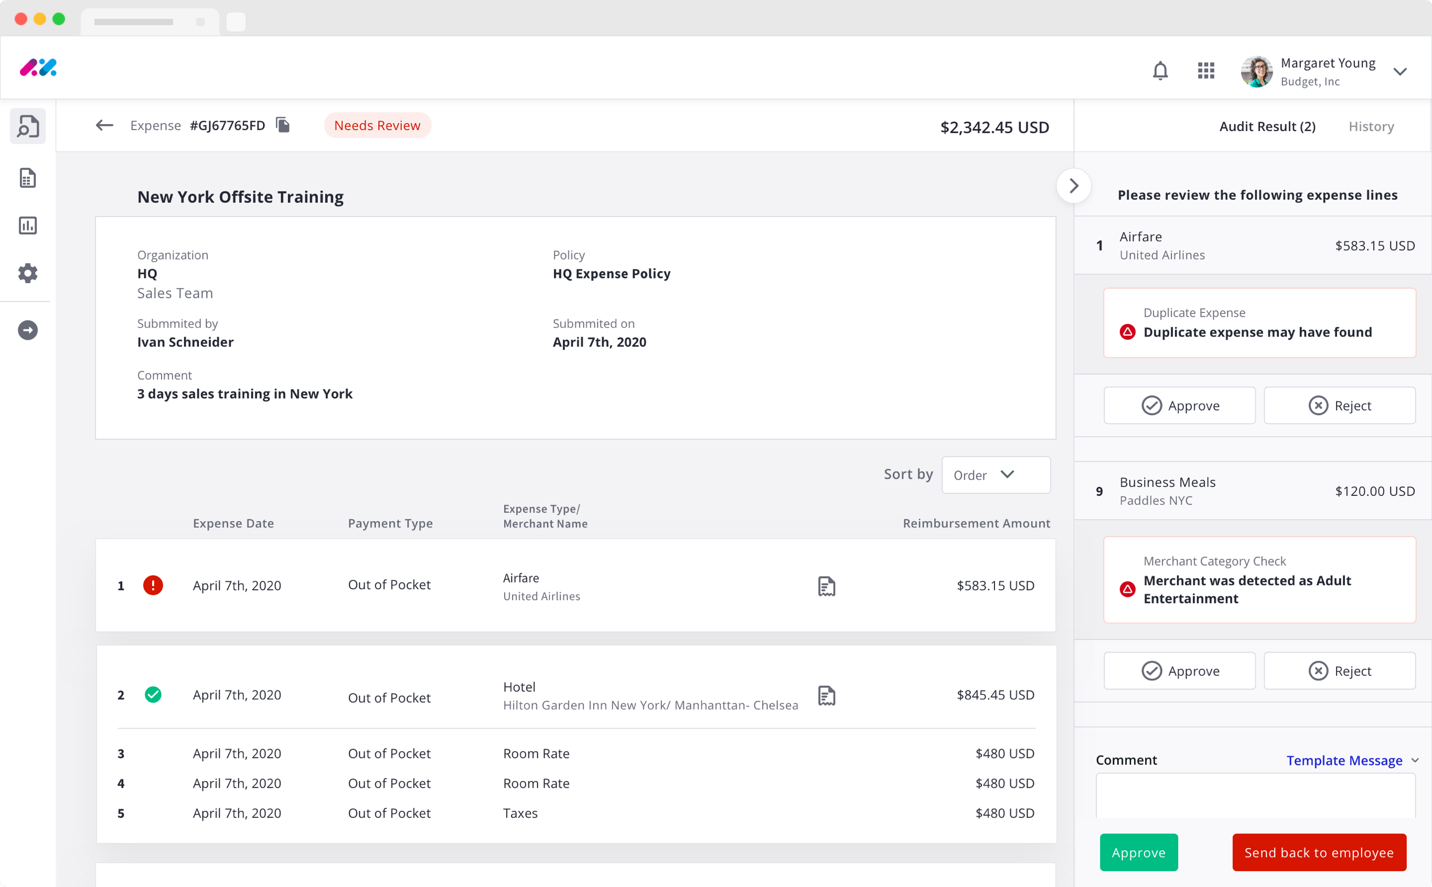Open the reports chart sidebar icon

tap(28, 226)
